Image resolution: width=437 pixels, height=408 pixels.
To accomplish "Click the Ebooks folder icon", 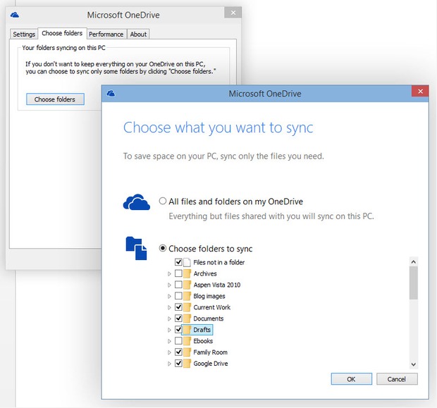I will [187, 341].
